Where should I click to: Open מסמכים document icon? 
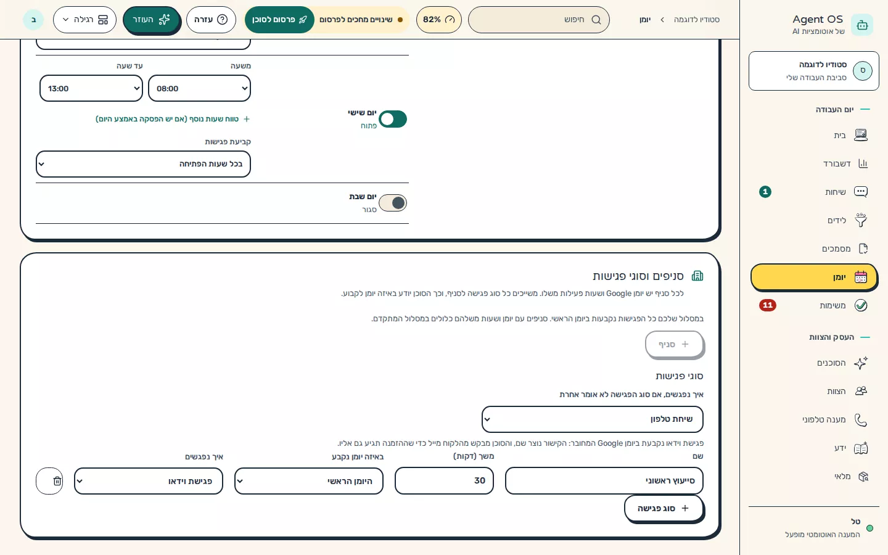point(863,249)
